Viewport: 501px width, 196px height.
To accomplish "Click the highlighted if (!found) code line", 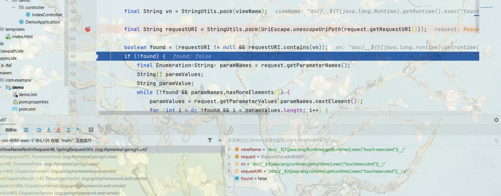I will pos(288,56).
